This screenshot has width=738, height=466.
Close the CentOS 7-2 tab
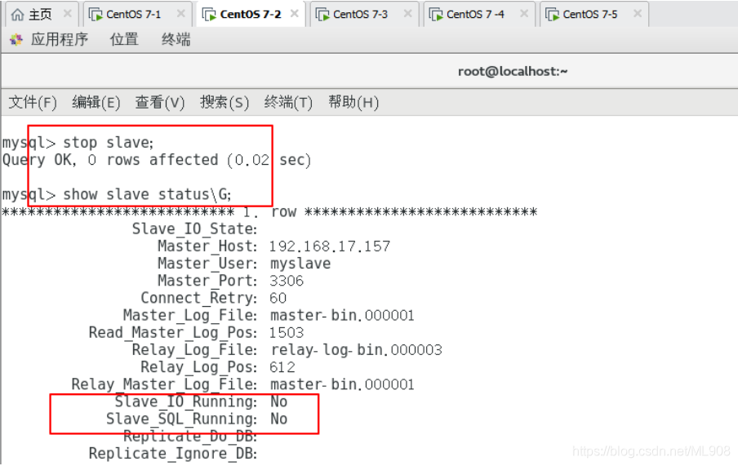coord(295,14)
